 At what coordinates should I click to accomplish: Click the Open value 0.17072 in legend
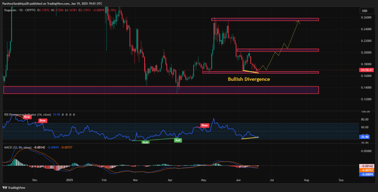44,10
